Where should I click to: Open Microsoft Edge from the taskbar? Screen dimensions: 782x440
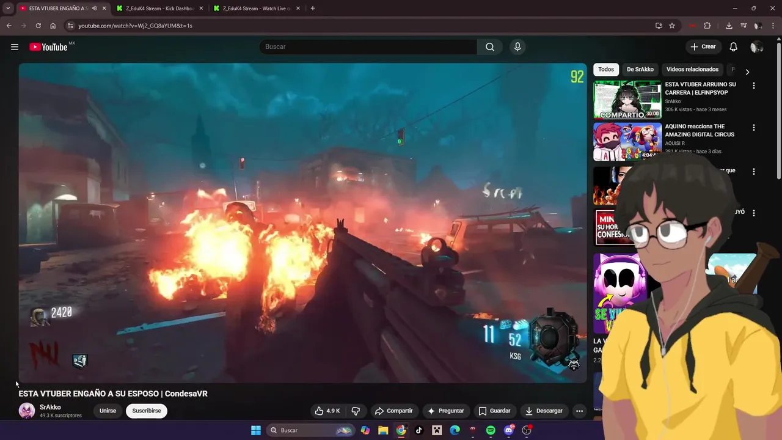pos(455,430)
